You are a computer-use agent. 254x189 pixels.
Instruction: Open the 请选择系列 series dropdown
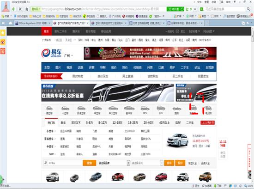147,163
